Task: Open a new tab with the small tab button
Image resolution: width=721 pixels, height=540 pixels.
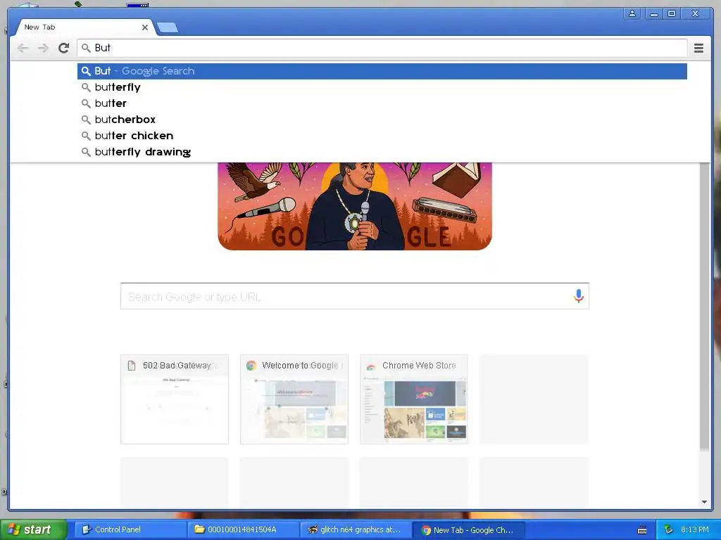Action: click(168, 27)
